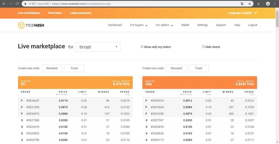Open Latest payments page
The height and width of the screenshot is (144, 279).
coord(81,13)
